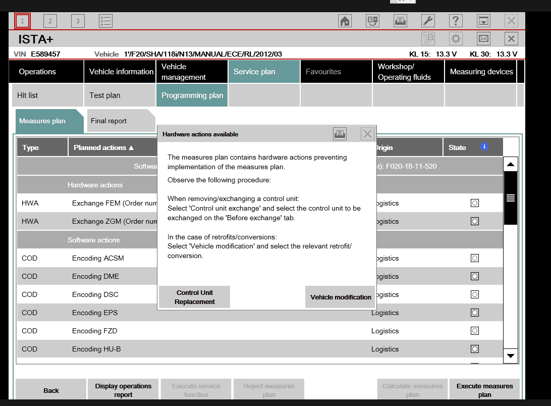The width and height of the screenshot is (551, 406).
Task: Toggle state box for Encoding ACSM row
Action: (475, 258)
